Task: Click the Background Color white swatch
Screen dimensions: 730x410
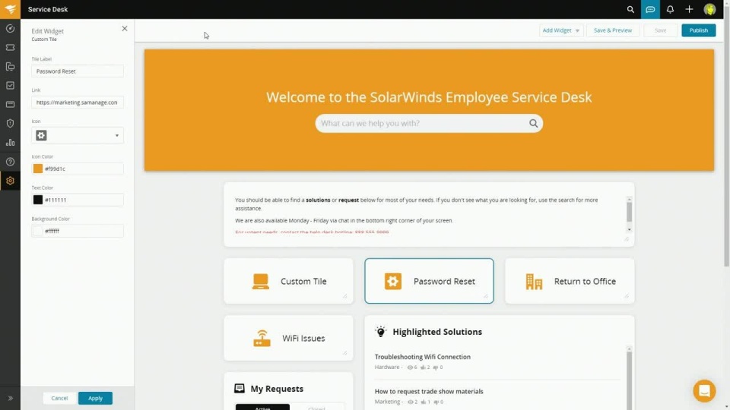Action: pyautogui.click(x=38, y=231)
